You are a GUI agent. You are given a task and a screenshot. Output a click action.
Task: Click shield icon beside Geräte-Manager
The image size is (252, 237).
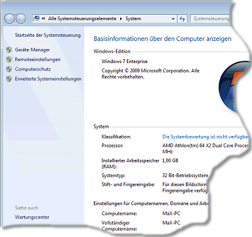(x=9, y=50)
